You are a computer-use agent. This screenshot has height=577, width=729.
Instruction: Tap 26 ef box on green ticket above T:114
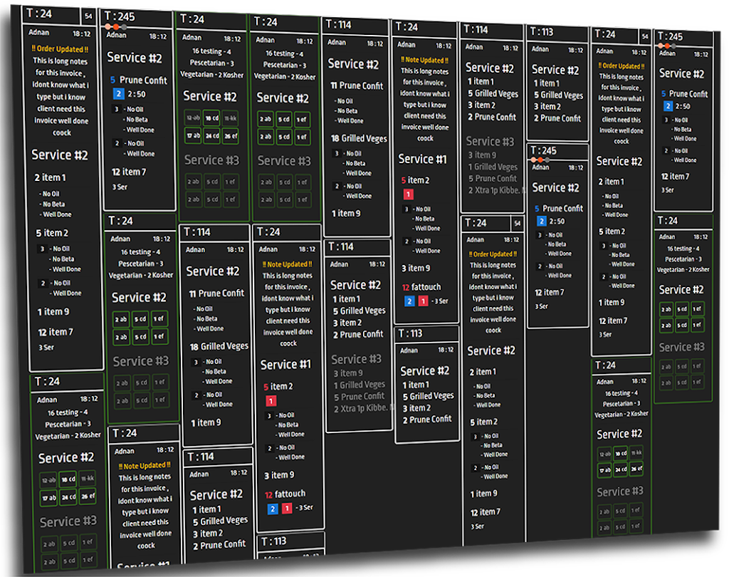(x=231, y=136)
